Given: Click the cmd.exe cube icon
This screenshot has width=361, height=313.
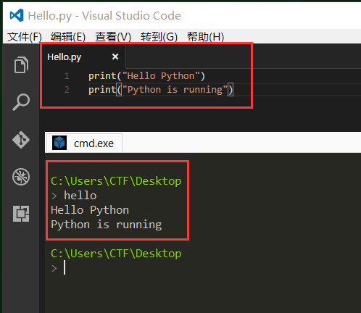Looking at the screenshot, I should (x=59, y=143).
